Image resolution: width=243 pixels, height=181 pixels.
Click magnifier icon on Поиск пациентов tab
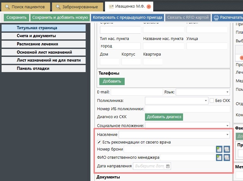click(7, 7)
